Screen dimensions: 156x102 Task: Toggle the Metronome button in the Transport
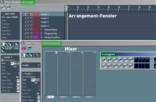[131, 66]
